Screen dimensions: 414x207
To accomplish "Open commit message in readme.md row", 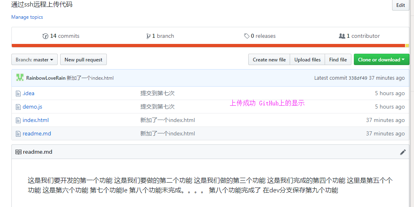I will click(168, 134).
